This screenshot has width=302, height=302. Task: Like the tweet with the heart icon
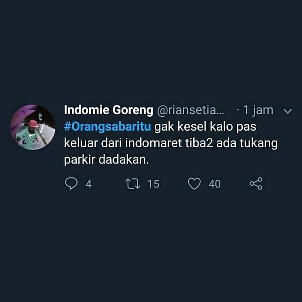(194, 183)
